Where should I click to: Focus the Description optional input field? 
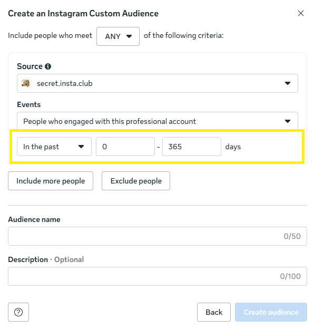(158, 276)
